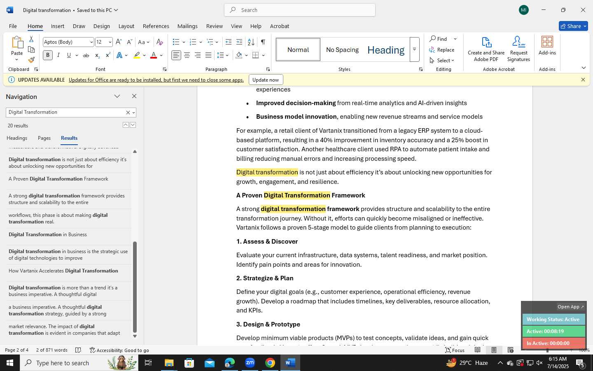Image resolution: width=593 pixels, height=371 pixels.
Task: Switch to Headings tab in Navigation
Action: [x=17, y=138]
